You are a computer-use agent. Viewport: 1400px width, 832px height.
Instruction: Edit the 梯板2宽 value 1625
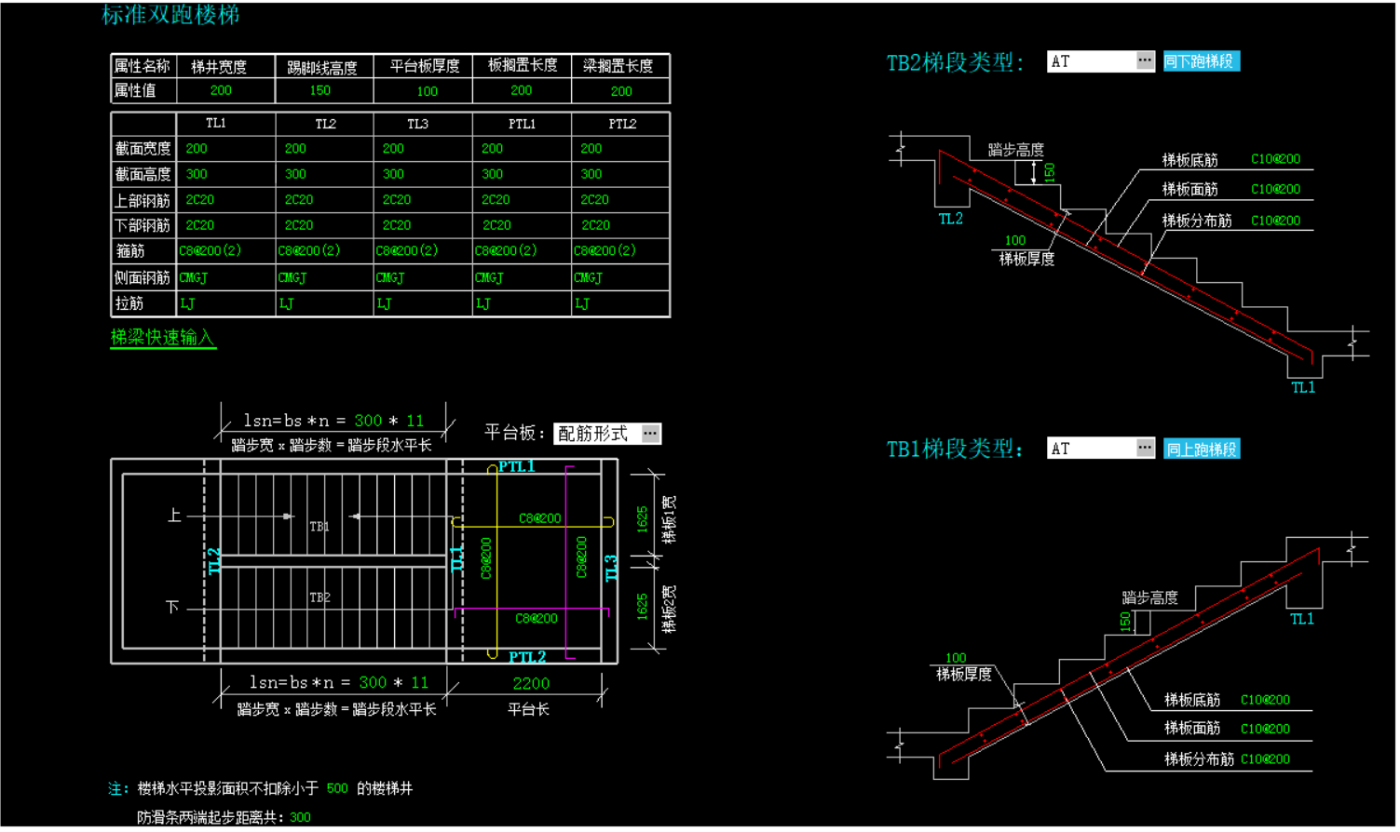coord(642,607)
